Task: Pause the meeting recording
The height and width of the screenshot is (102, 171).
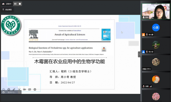Action: pos(15,4)
